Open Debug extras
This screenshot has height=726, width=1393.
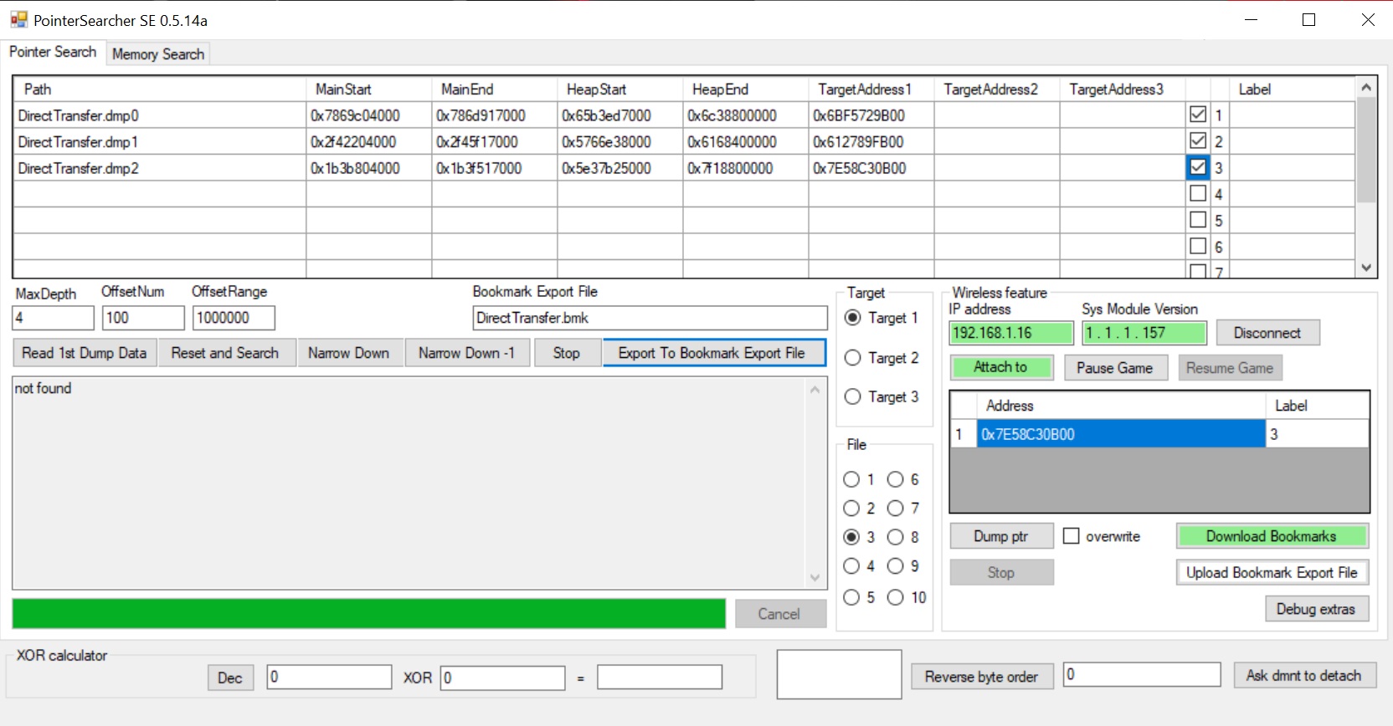(x=1316, y=609)
